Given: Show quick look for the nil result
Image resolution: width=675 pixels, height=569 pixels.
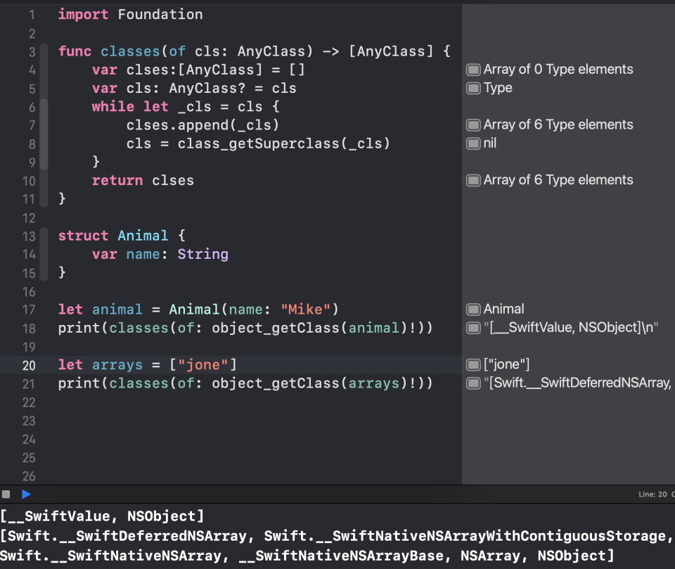Looking at the screenshot, I should pyautogui.click(x=473, y=143).
